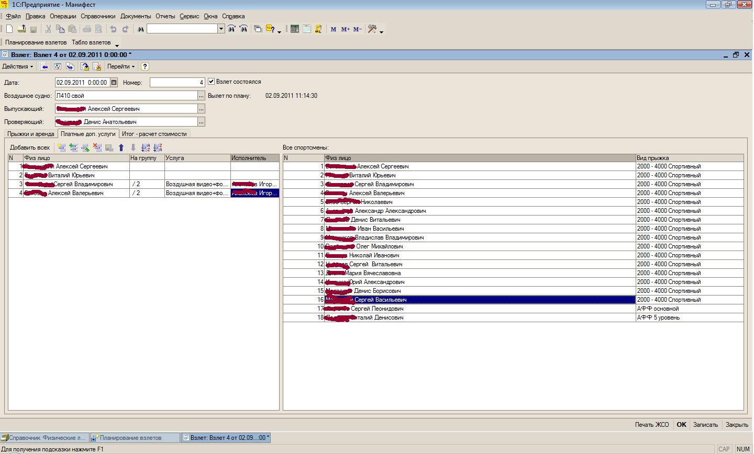Viewport: 754px width, 454px height.
Task: Expand the arrow next to 1C help icon
Action: [279, 31]
